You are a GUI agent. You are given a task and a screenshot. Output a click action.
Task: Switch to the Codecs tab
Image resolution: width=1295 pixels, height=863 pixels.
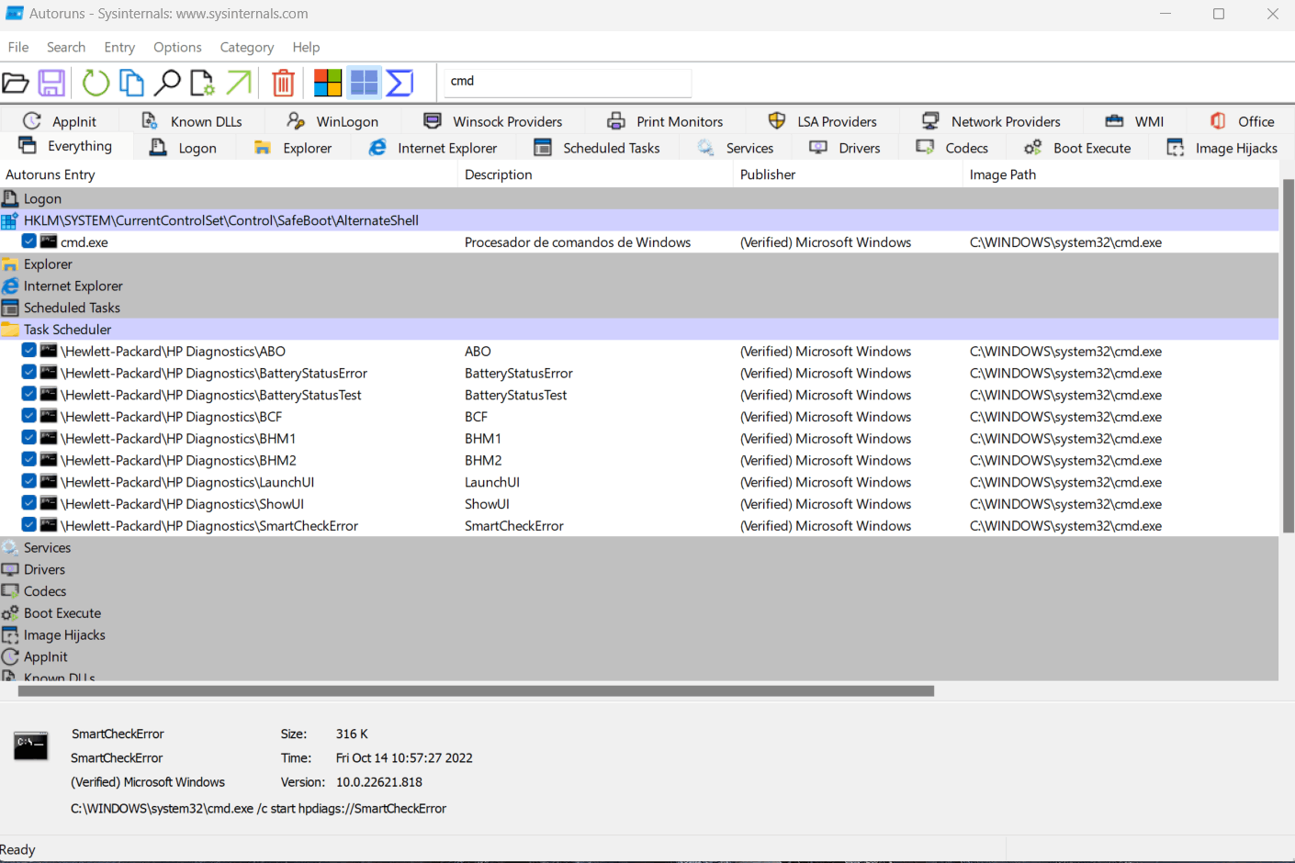[952, 148]
